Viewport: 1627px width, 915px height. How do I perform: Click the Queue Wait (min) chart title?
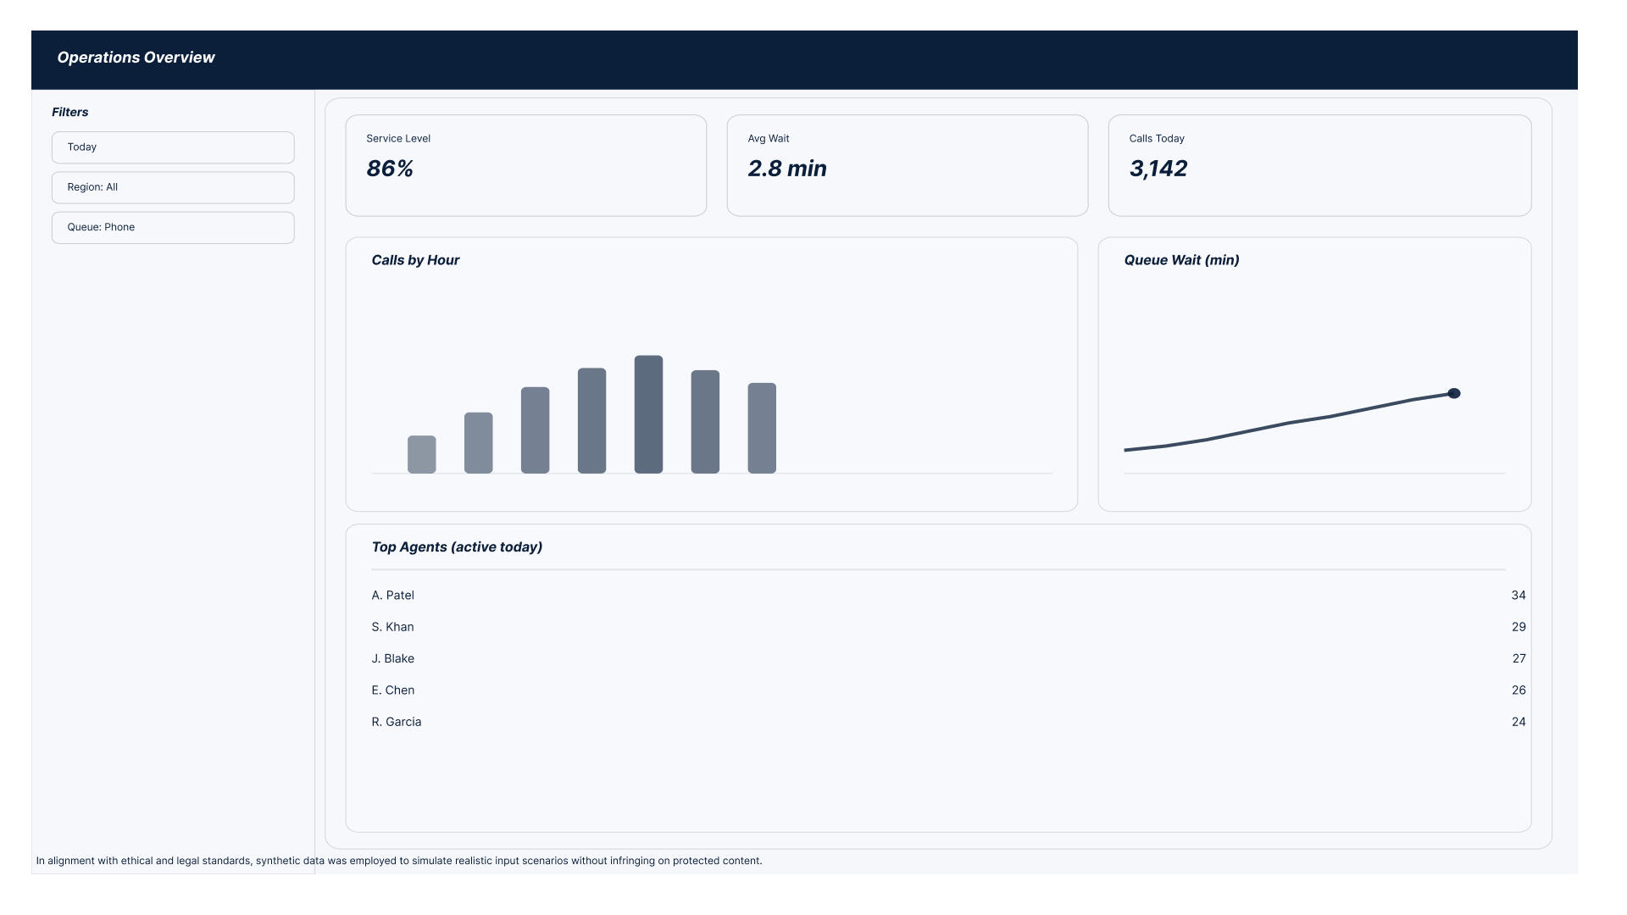pos(1181,260)
